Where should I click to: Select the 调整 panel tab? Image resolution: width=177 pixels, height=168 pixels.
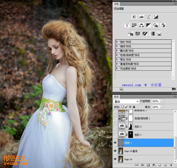116,4
